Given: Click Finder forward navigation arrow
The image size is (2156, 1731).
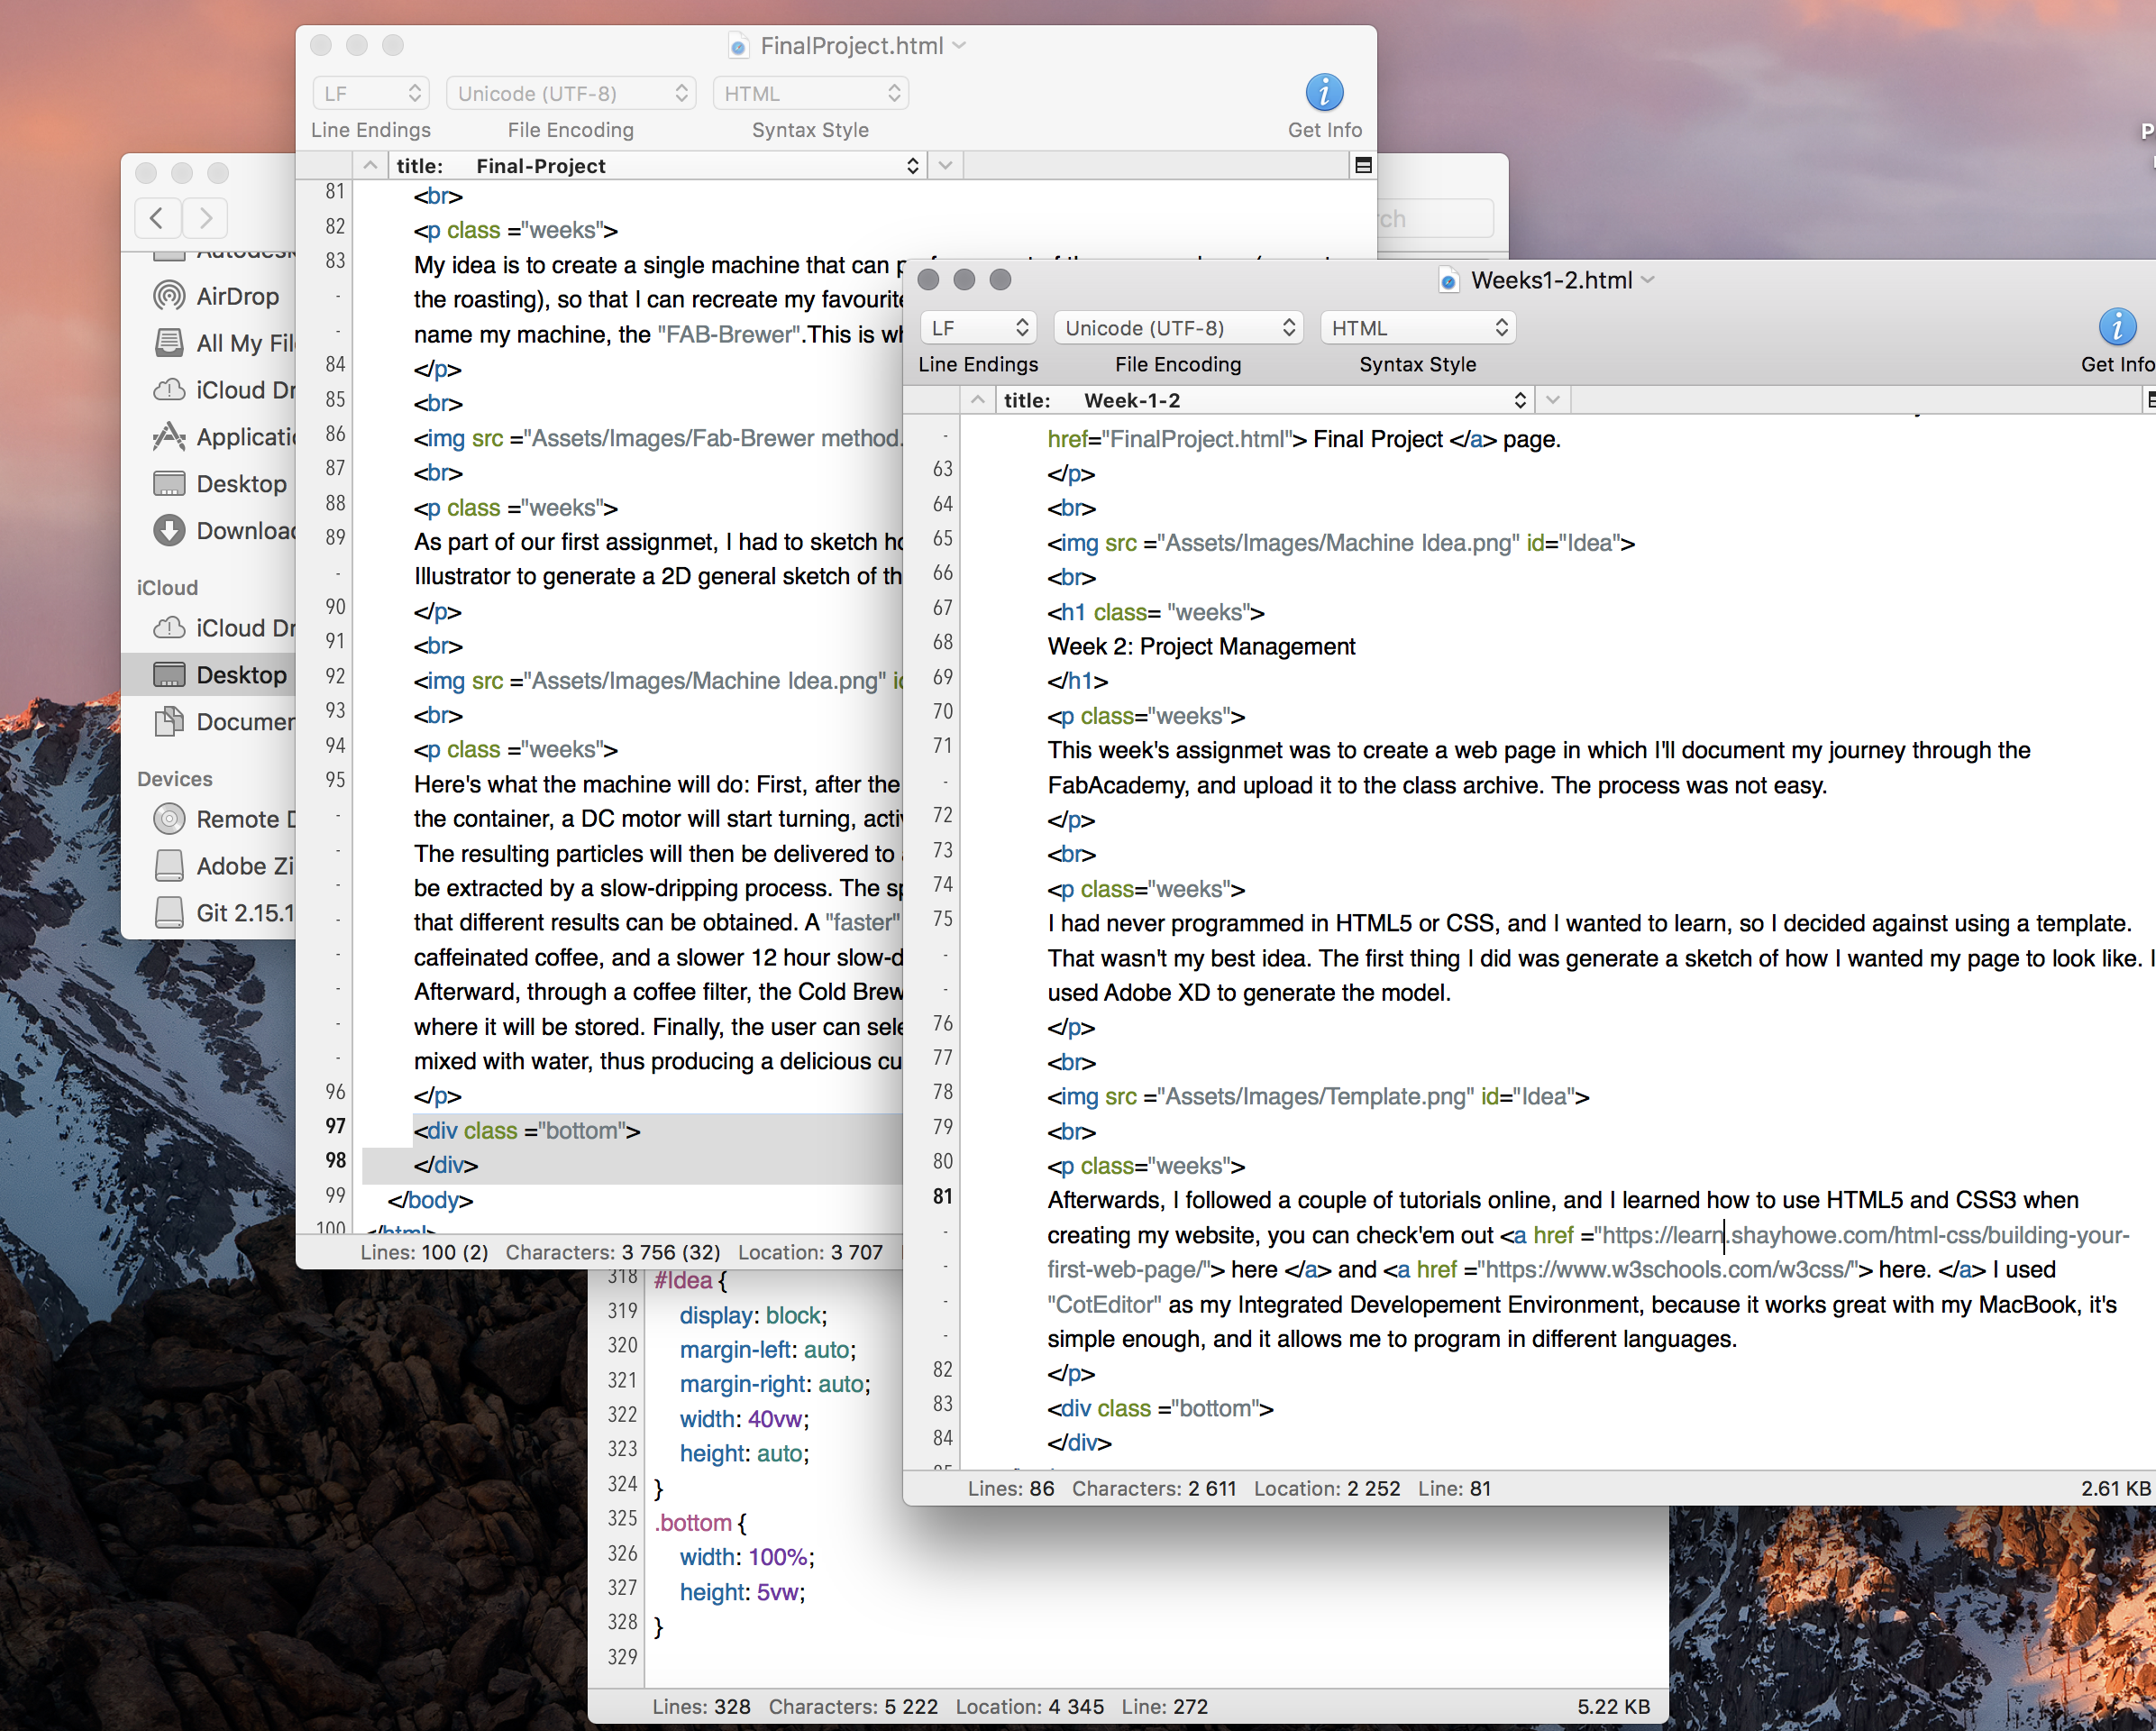Looking at the screenshot, I should pyautogui.click(x=205, y=217).
